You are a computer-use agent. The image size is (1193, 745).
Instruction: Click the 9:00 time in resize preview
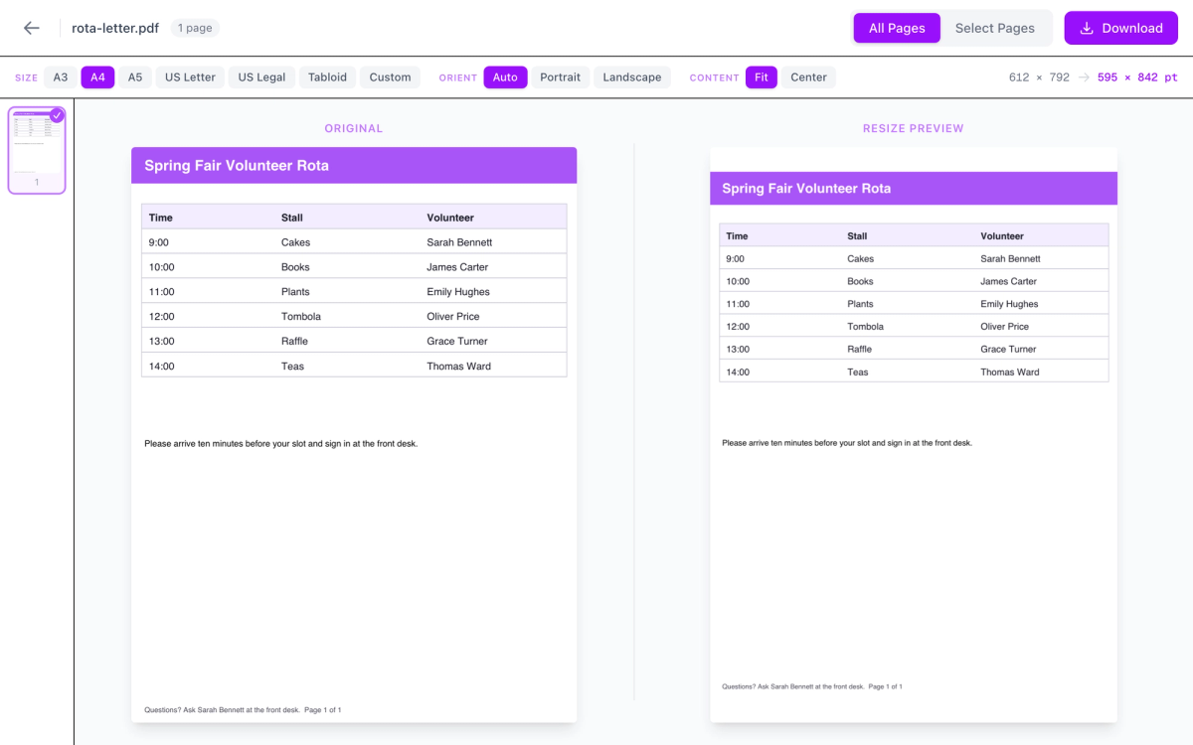tap(736, 259)
